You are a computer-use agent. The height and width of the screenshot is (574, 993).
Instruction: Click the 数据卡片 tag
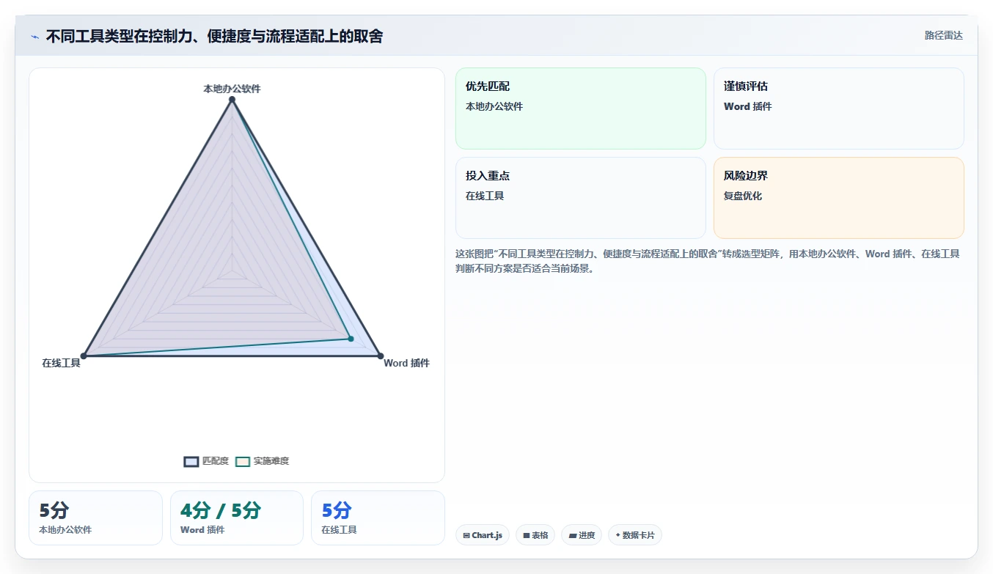click(x=634, y=535)
